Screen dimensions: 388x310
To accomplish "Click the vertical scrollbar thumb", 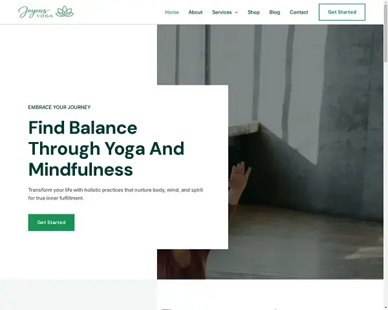I will pyautogui.click(x=385, y=32).
